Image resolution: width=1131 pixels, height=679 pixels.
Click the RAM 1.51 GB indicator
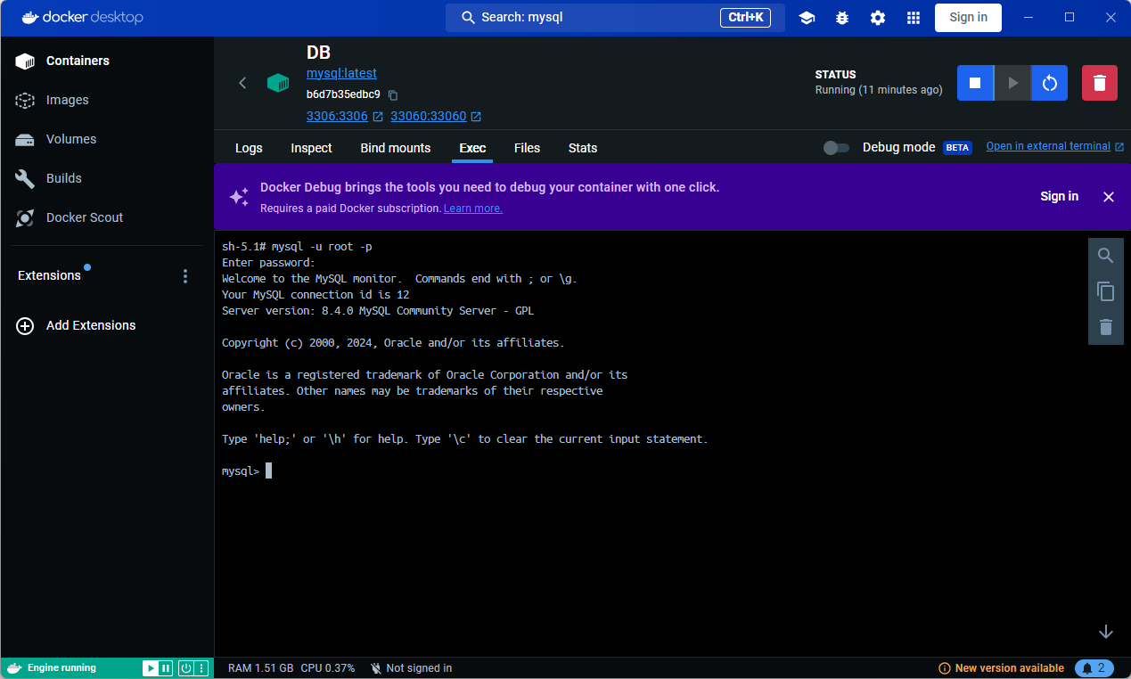(260, 668)
